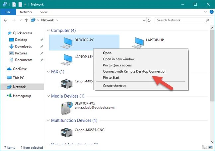Open the address bar history dropdown
Viewport: 215px width, 151px height.
(144, 21)
